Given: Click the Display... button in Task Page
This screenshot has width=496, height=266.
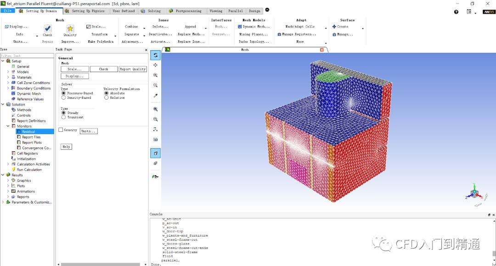Looking at the screenshot, I should click(75, 76).
